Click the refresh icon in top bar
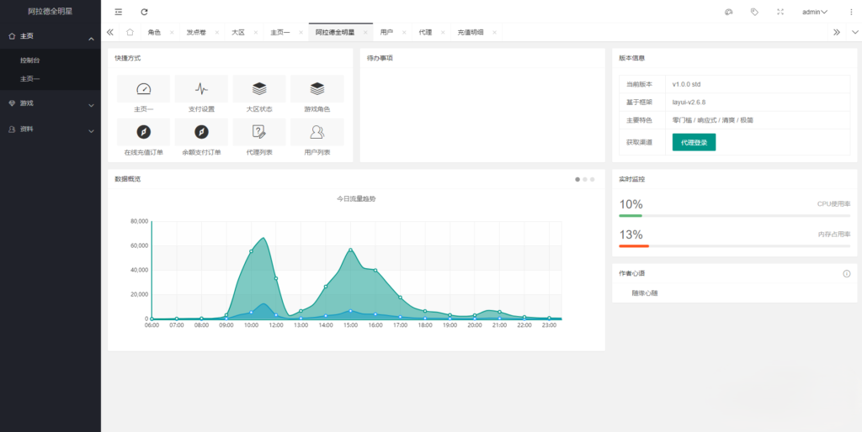 coord(144,12)
